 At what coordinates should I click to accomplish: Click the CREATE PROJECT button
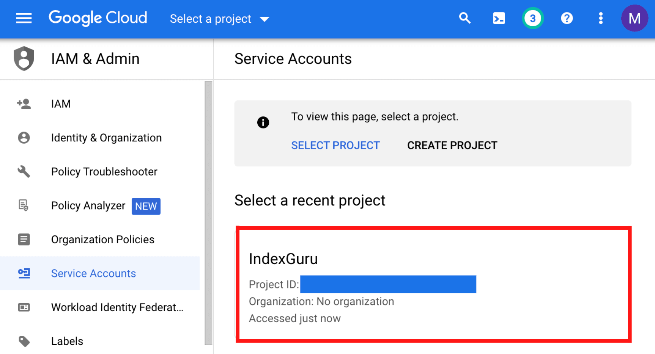452,145
